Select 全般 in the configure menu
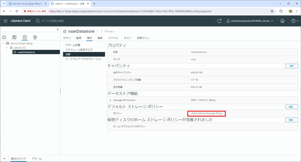The width and height of the screenshot is (301, 162). coord(84,54)
